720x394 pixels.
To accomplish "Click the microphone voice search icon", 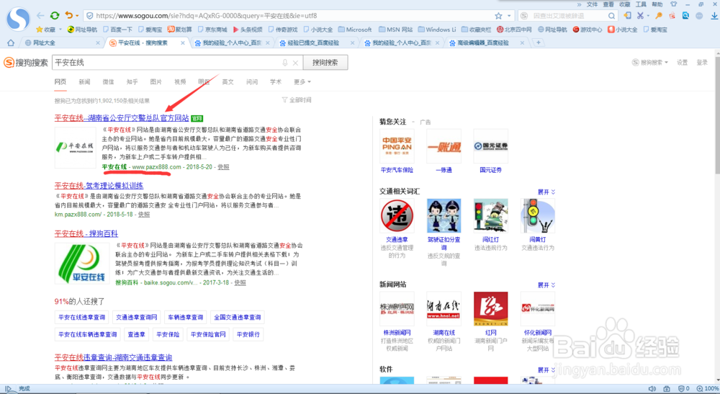I will [x=284, y=63].
